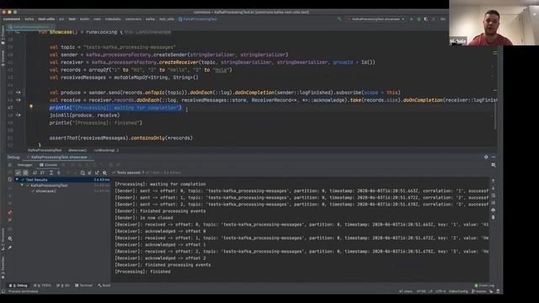This screenshot has width=539, height=303.
Task: Toggle mute breakpoints in Debug sidebar
Action: [9, 220]
